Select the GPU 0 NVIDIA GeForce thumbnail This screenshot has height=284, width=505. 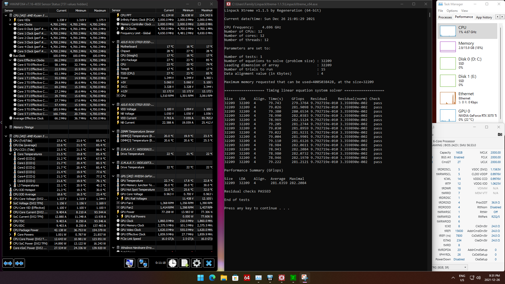click(x=448, y=115)
